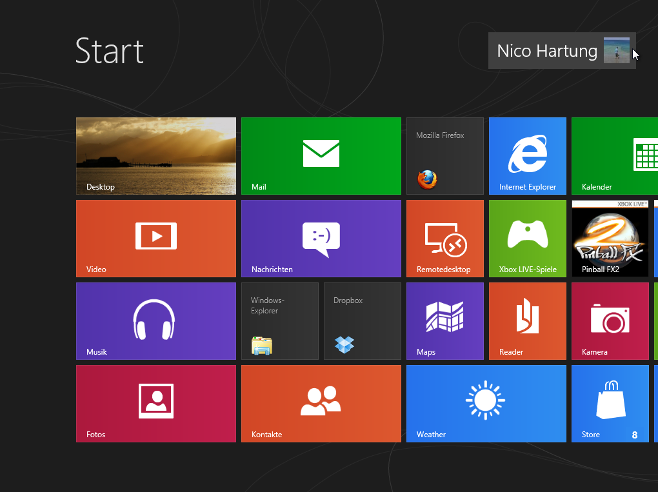This screenshot has width=658, height=492.
Task: Open the Weather sun icon
Action: coord(486,400)
